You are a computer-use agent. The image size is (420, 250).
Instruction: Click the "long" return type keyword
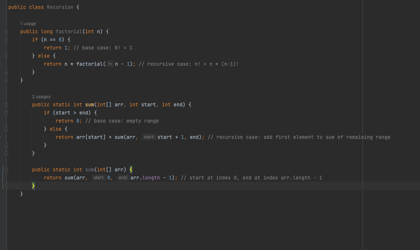point(46,32)
